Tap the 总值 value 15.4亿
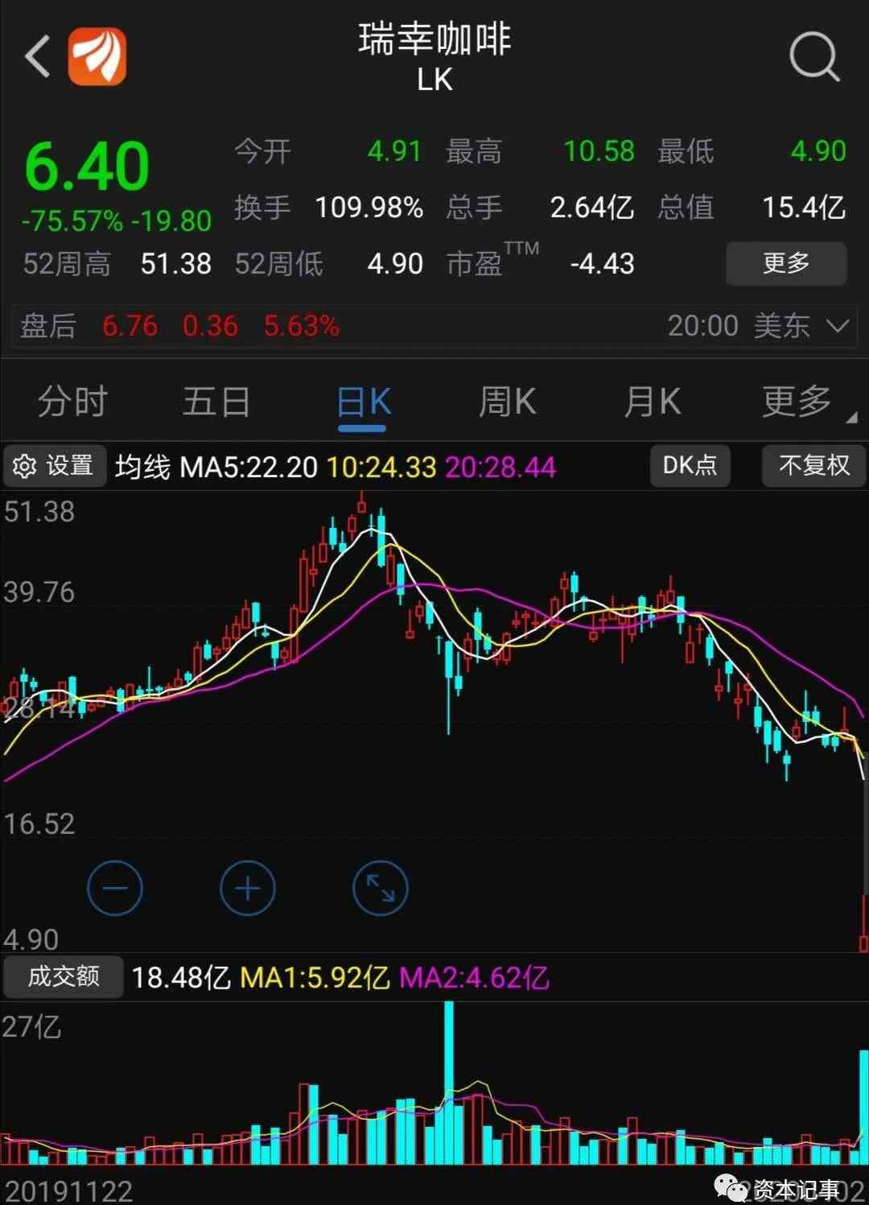 point(804,208)
